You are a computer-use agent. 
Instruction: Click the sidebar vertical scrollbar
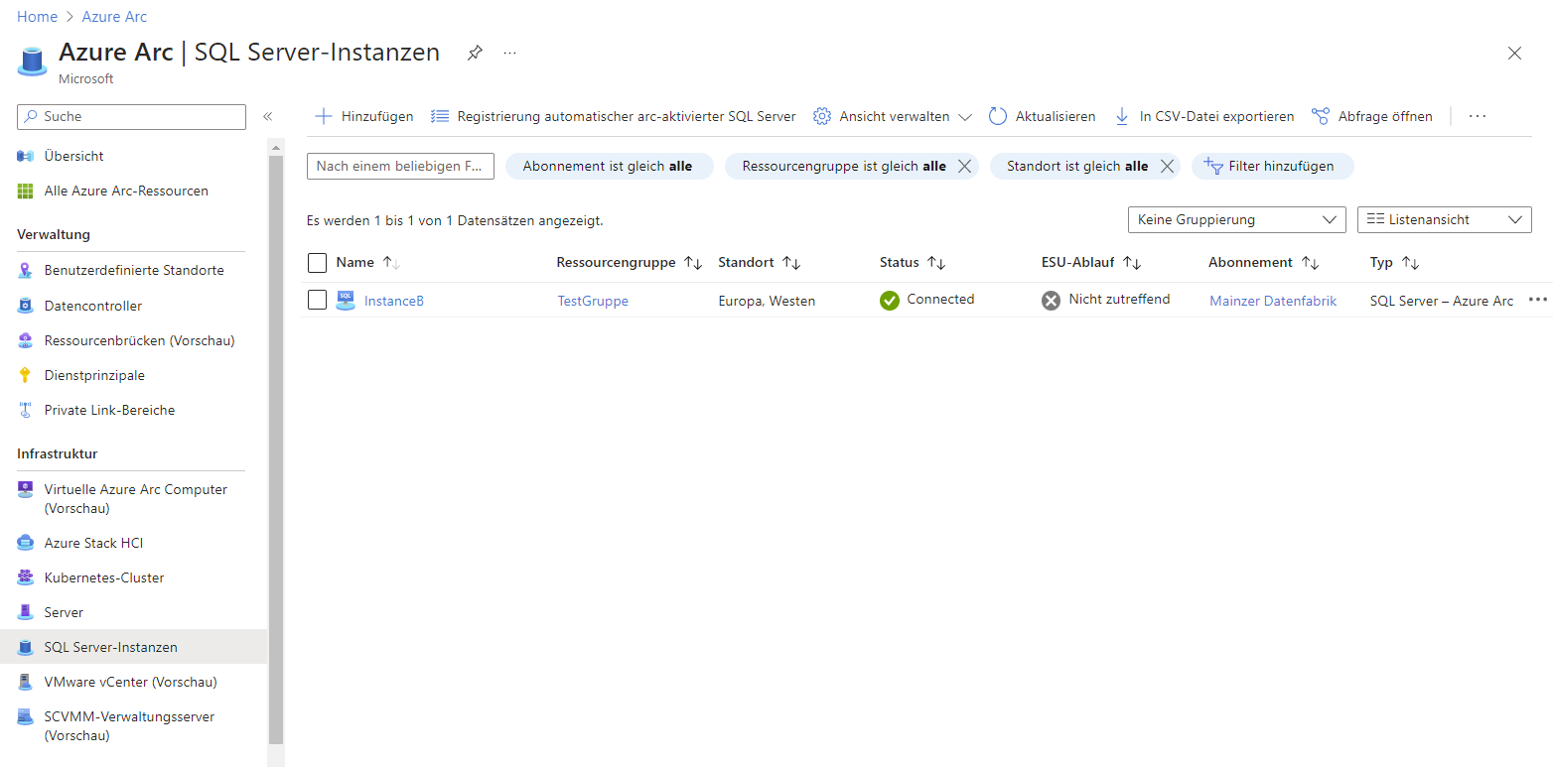click(276, 448)
